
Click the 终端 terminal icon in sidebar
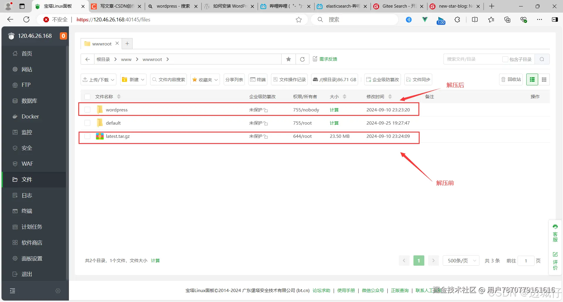click(x=15, y=211)
